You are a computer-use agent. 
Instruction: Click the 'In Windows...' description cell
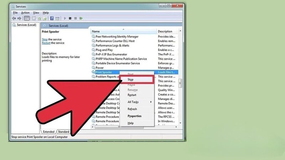166,121
